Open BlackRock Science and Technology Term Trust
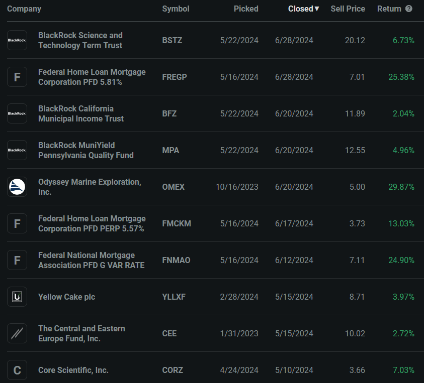The height and width of the screenshot is (383, 424). tap(80, 40)
